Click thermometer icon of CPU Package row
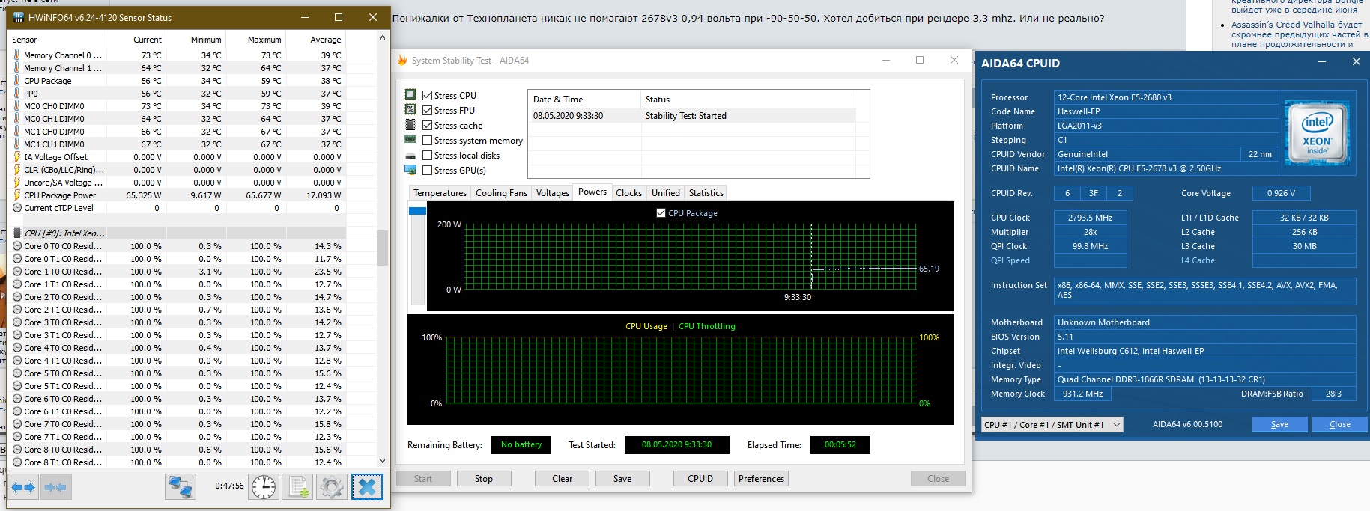 (17, 80)
